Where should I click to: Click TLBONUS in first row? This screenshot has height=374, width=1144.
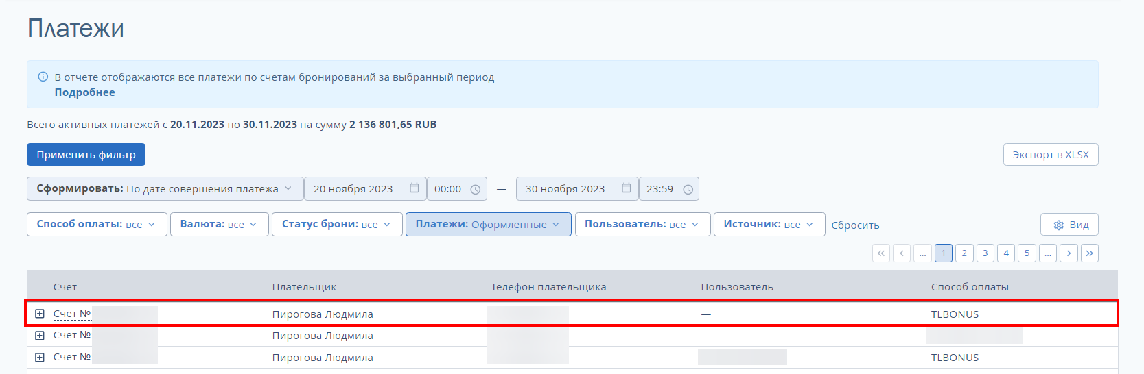click(955, 314)
